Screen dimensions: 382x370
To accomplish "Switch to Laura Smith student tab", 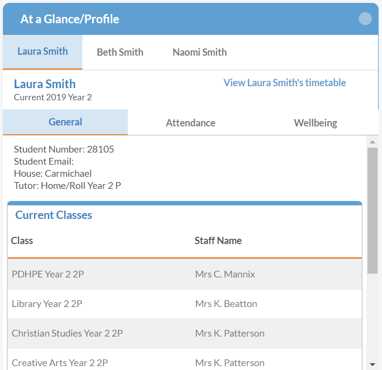I will tap(43, 52).
